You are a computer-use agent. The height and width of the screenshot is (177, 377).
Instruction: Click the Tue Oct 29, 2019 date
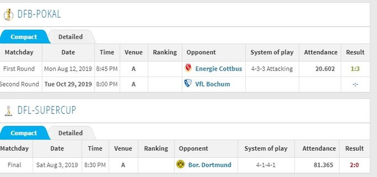coord(68,84)
